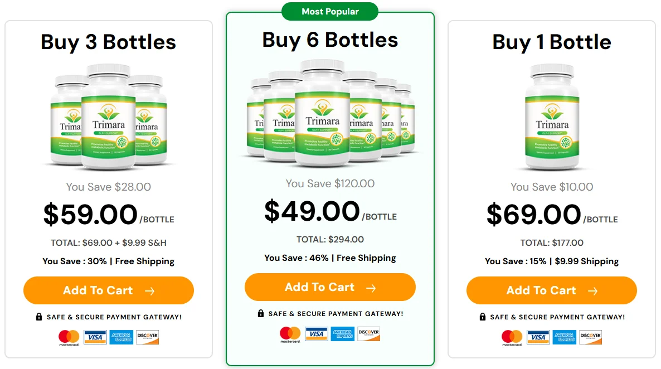661x369 pixels.
Task: Click the six Trimara bottles image
Action: (330, 113)
